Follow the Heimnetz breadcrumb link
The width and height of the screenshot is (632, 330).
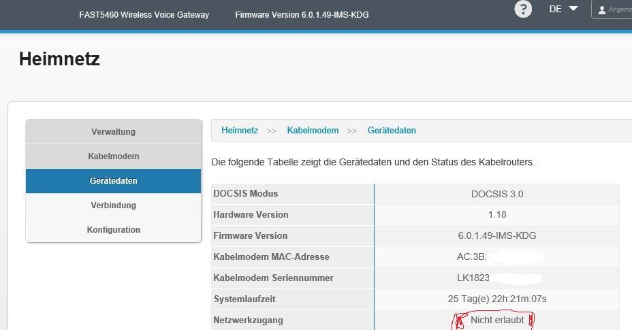coord(240,130)
